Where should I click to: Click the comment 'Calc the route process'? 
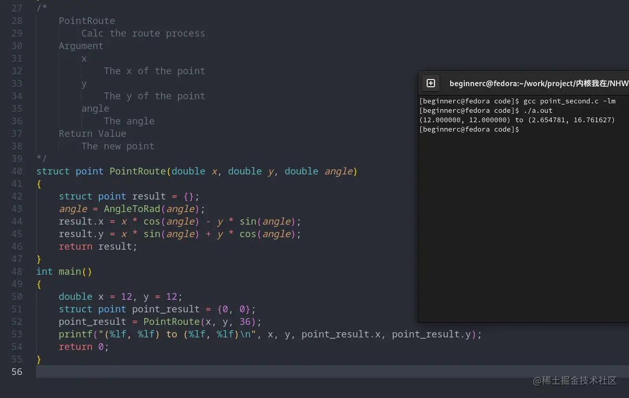143,33
